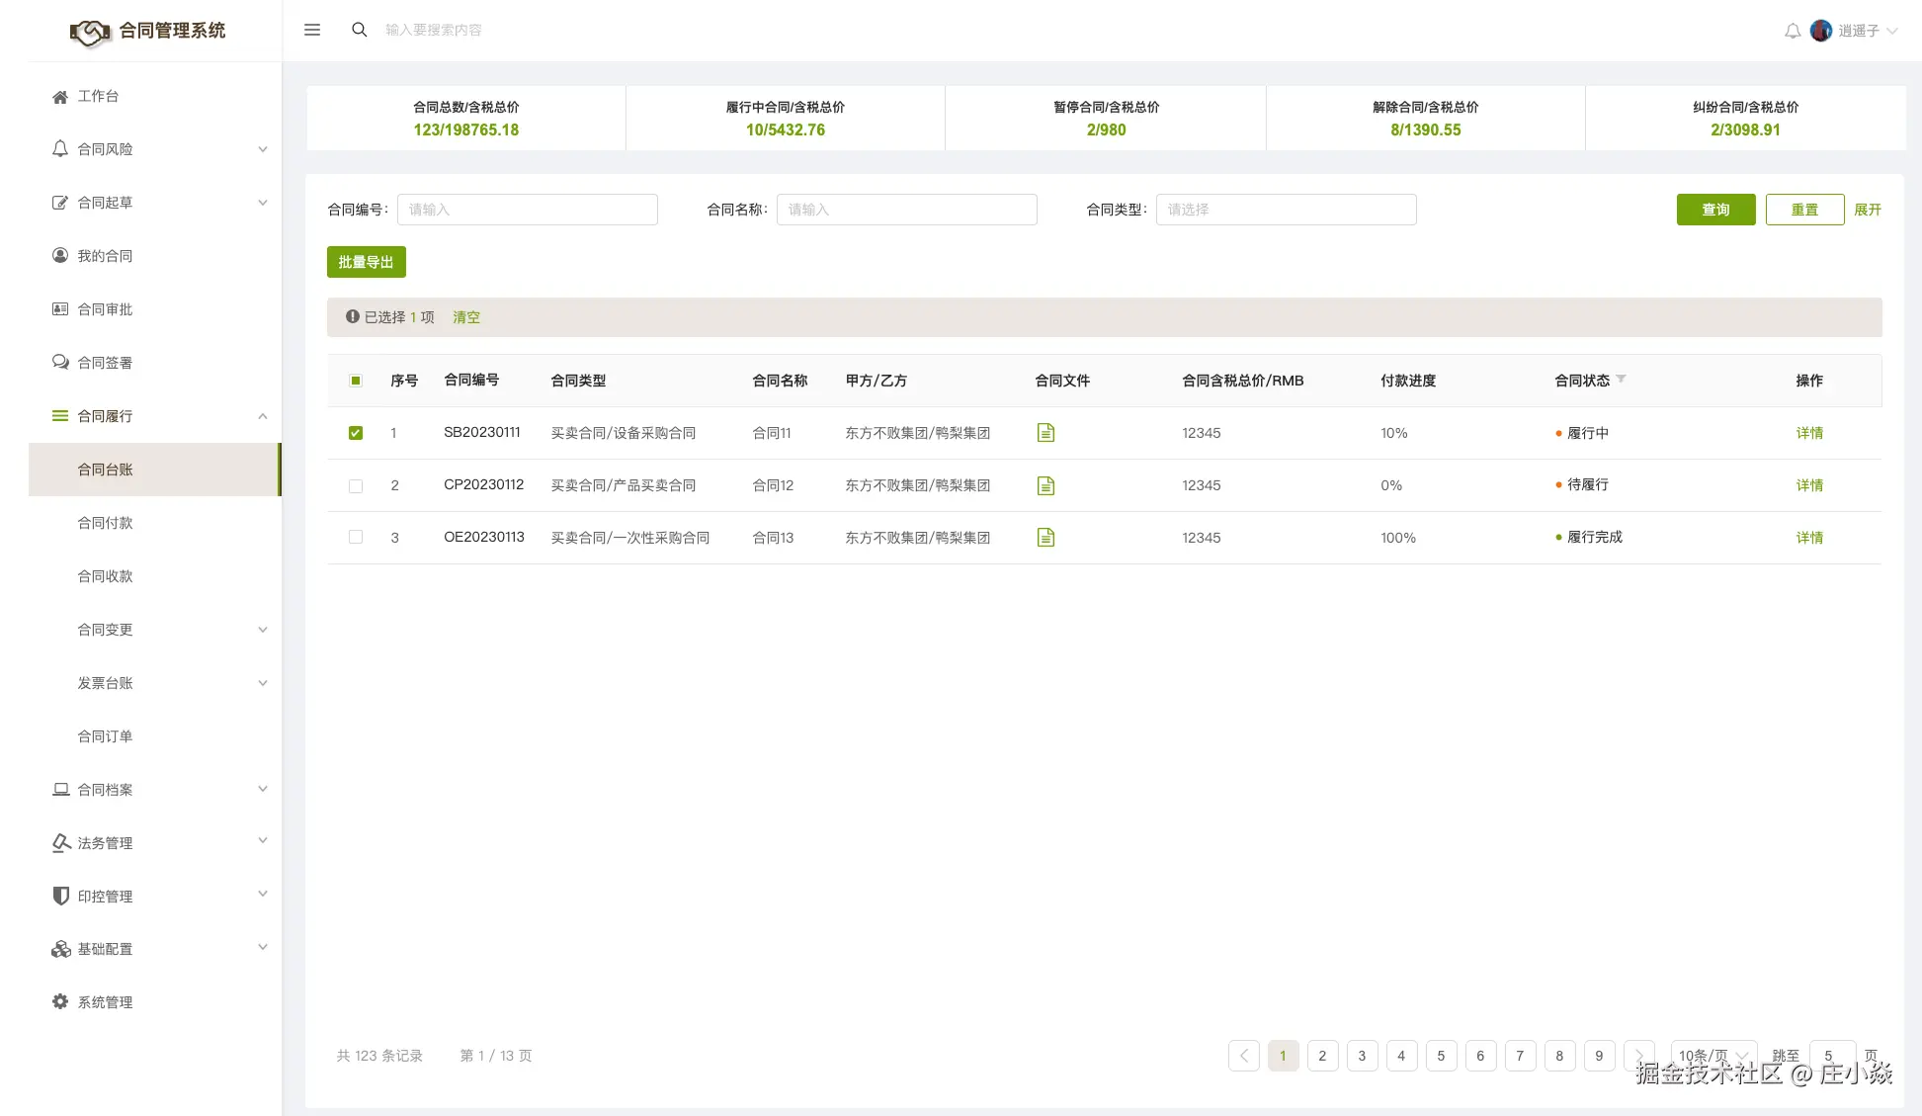1922x1116 pixels.
Task: Check the CP20230112 row checkbox
Action: pyautogui.click(x=356, y=485)
